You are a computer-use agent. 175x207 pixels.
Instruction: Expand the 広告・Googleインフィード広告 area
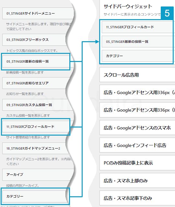coord(137,145)
